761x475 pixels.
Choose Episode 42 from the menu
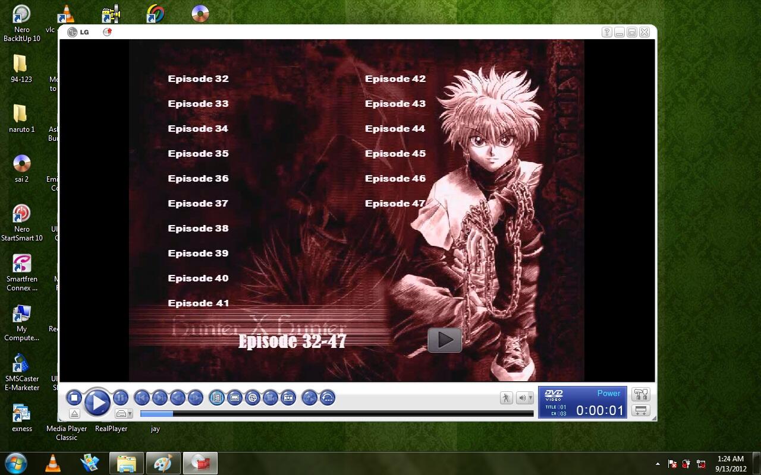tap(395, 78)
